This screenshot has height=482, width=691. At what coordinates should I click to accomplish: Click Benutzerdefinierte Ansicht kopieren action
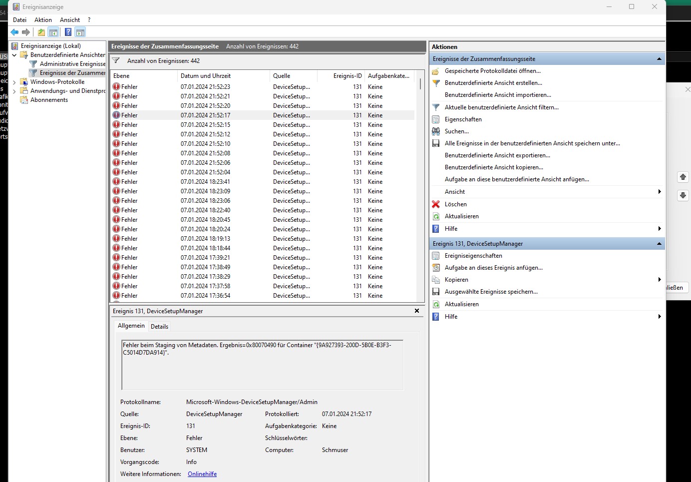point(494,167)
